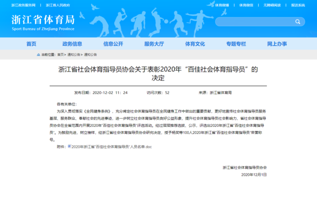Image resolution: width=317 pixels, height=199 pixels.
Task: Select 政务信息 in the main menu
Action: point(72,44)
